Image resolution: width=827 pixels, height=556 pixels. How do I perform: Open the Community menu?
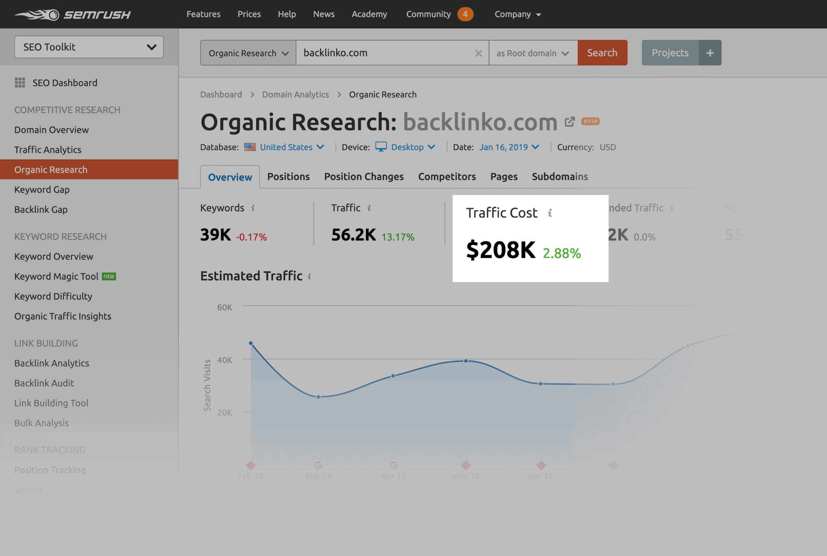[428, 14]
